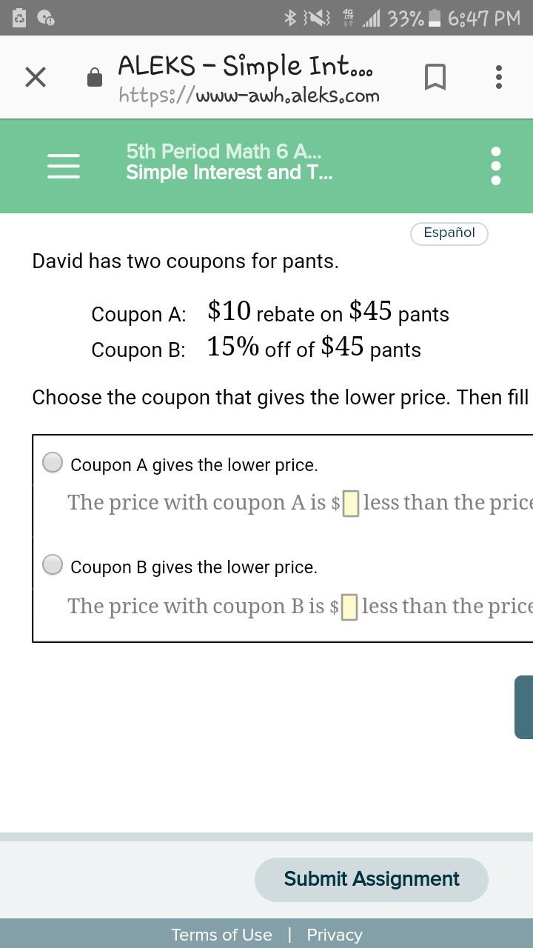533x948 pixels.
Task: Tap the partially visible teal side button
Action: coord(524,707)
